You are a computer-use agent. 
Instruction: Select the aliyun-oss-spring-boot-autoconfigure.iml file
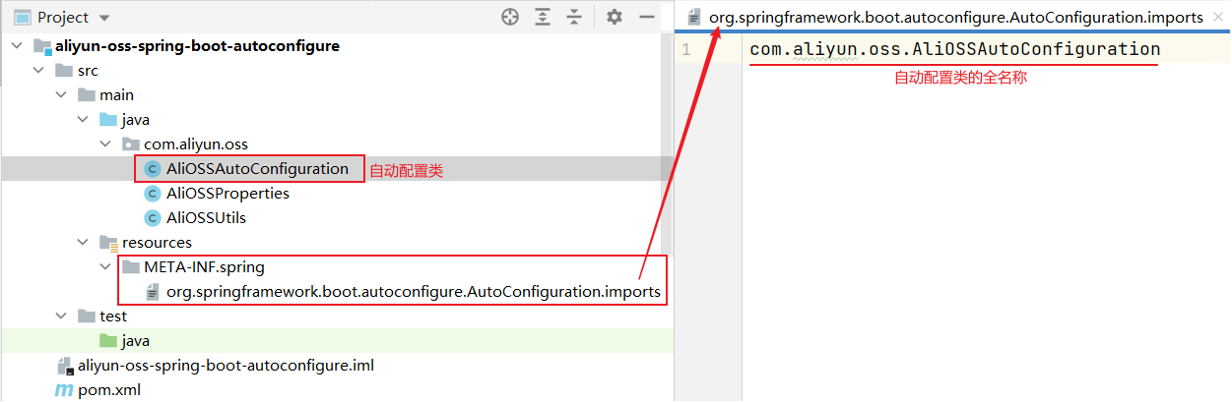226,366
